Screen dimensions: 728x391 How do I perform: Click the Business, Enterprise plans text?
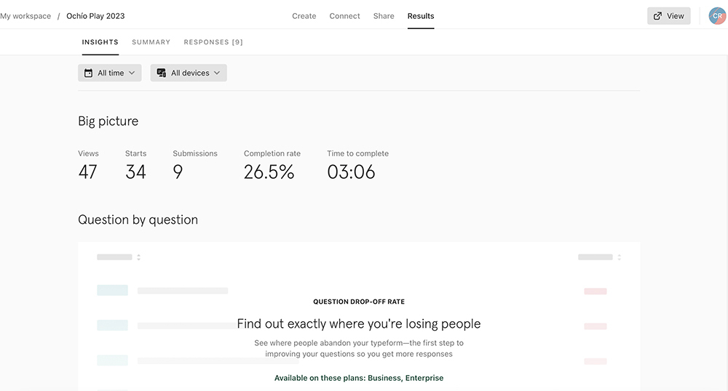click(405, 378)
